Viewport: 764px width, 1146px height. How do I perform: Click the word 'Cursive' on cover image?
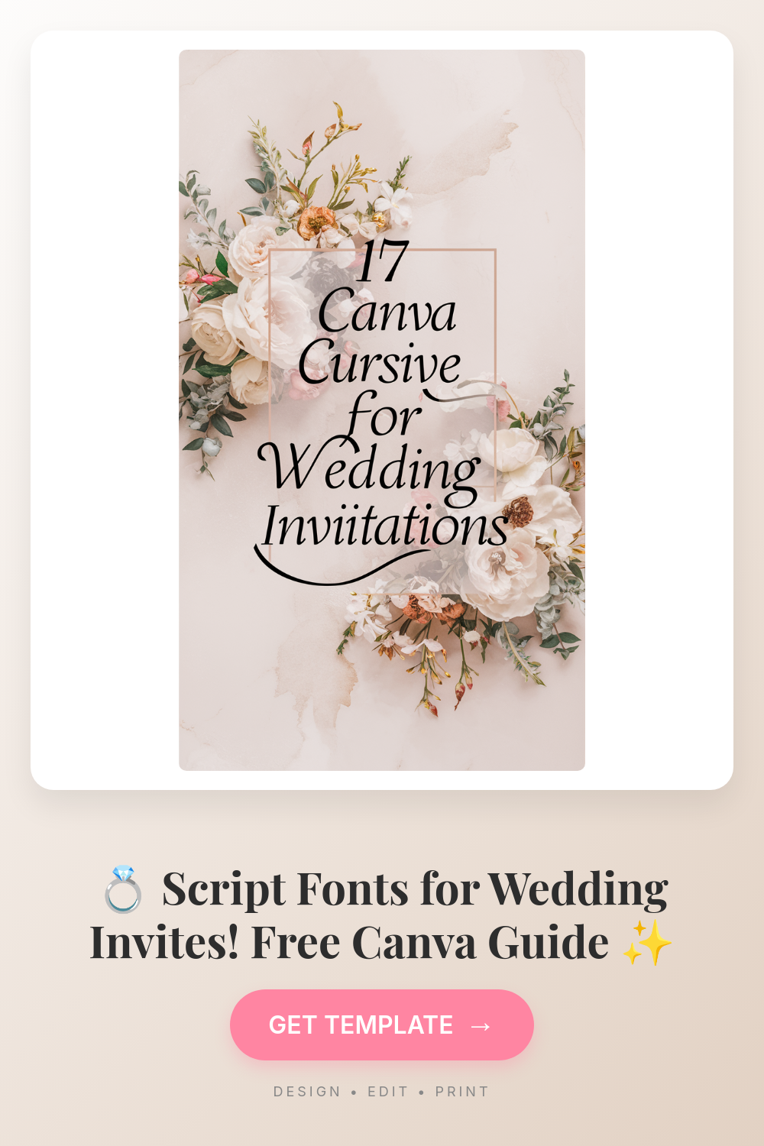tap(380, 364)
